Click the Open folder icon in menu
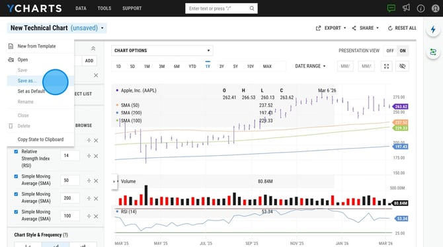 tap(11, 60)
